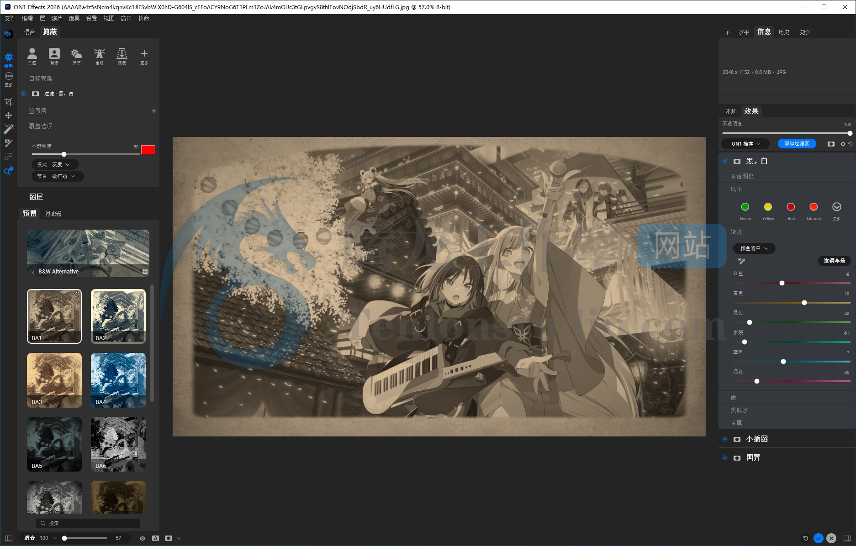Viewport: 856px width, 546px height.
Task: Toggle the 黑，白 filter enable circle
Action: point(725,161)
